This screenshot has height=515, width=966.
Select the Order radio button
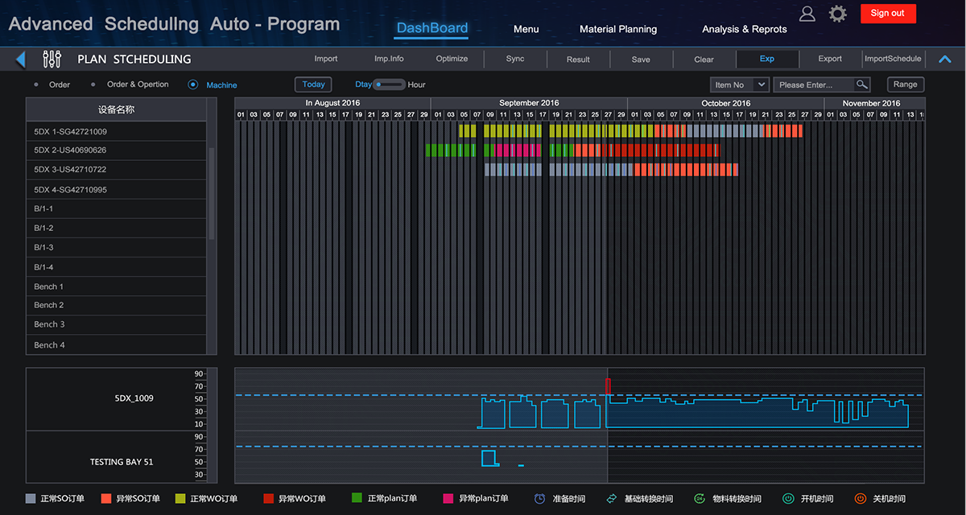tap(36, 84)
